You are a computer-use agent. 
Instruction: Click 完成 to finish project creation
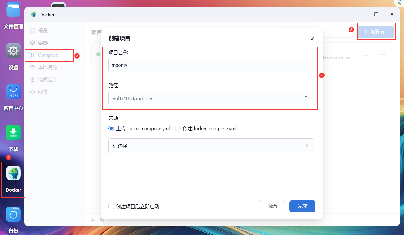(302, 206)
